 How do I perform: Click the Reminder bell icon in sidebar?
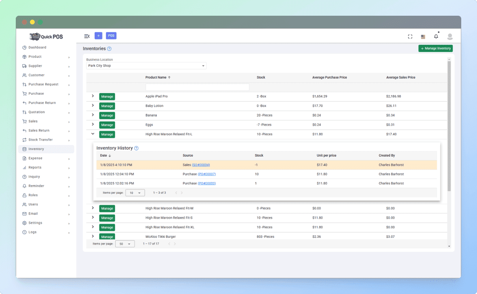[x=24, y=186]
